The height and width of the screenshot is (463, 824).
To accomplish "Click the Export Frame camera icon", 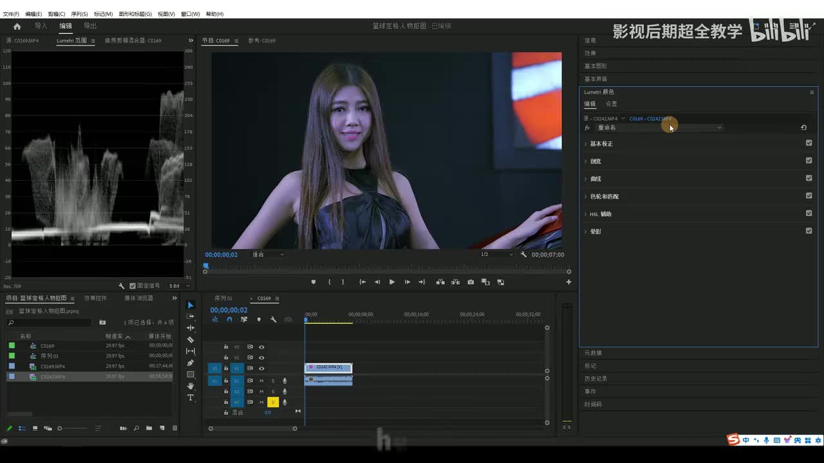I will point(471,282).
